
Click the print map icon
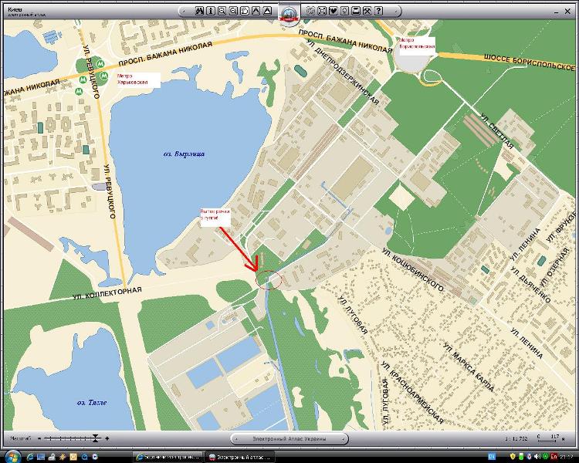click(356, 11)
